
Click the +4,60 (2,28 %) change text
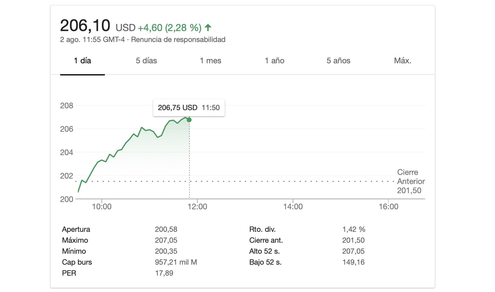[170, 28]
